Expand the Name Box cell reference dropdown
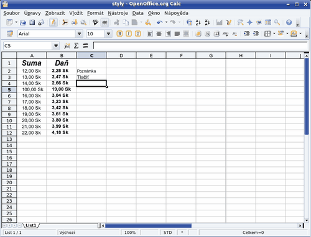311x237 pixels. [56, 46]
